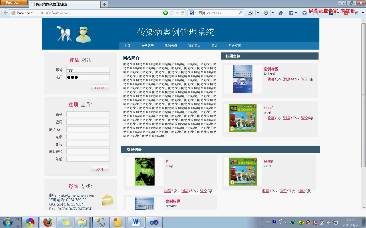This screenshot has width=366, height=228.
Task: Click the 传播途径 input field
Action: click(88, 151)
